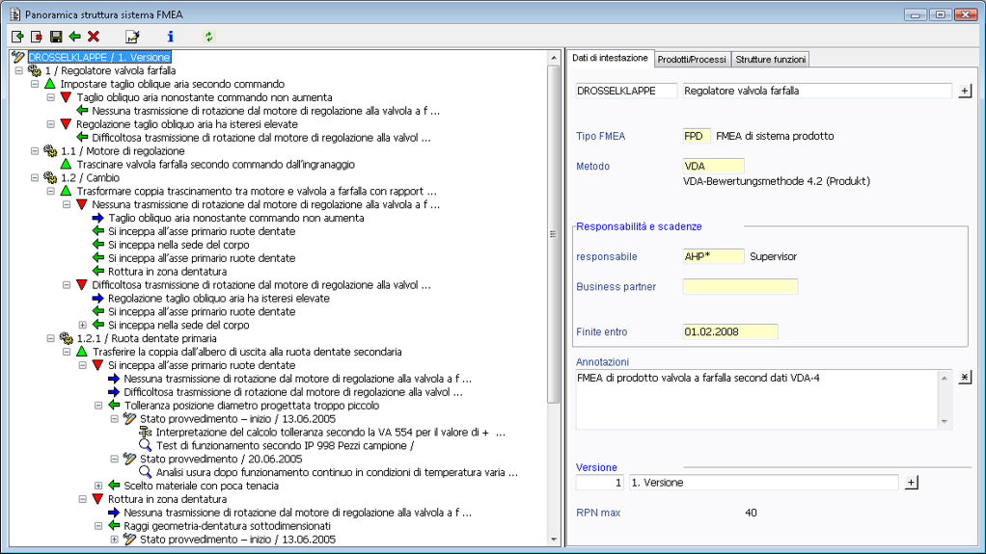Click the asterisk button beside Annotazioni box

click(965, 377)
